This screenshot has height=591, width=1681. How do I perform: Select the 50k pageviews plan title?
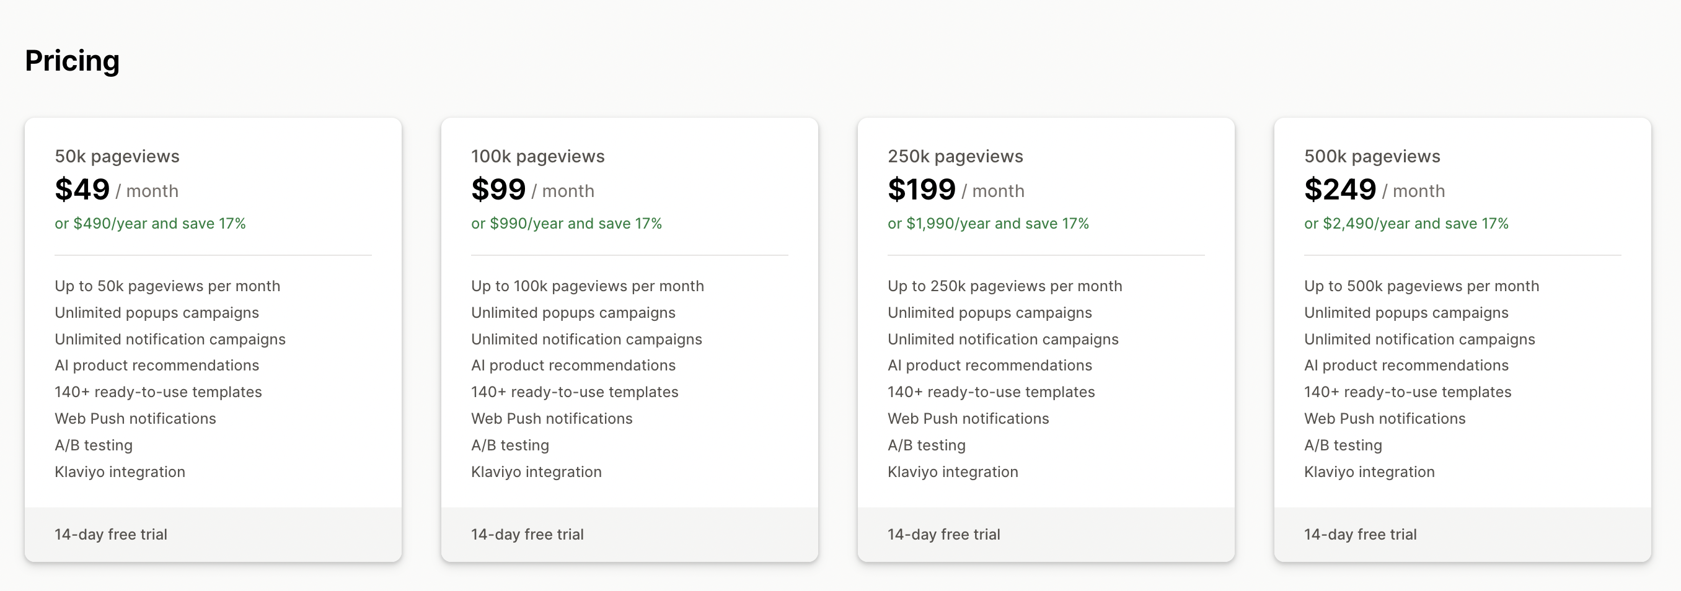117,157
